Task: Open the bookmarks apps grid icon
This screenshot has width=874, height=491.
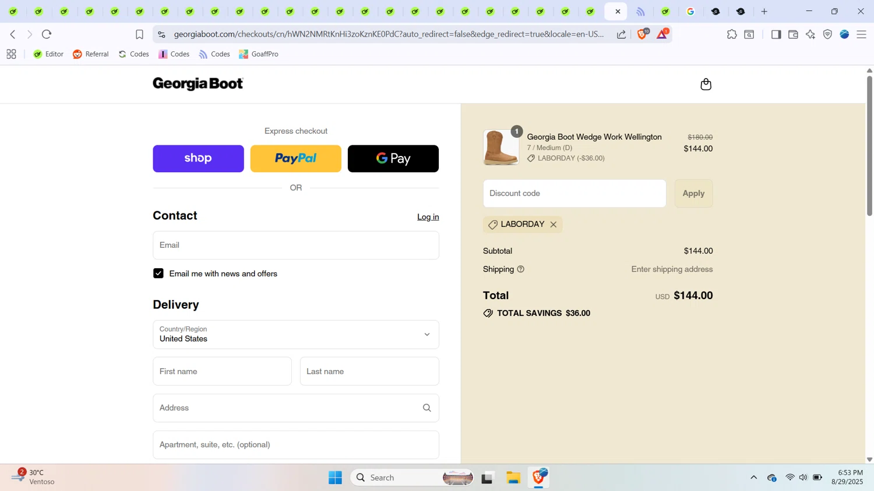Action: pos(11,54)
